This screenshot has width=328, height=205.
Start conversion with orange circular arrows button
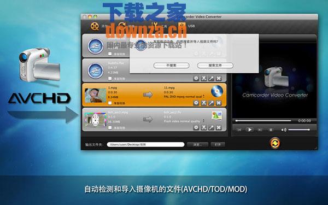click(x=275, y=143)
